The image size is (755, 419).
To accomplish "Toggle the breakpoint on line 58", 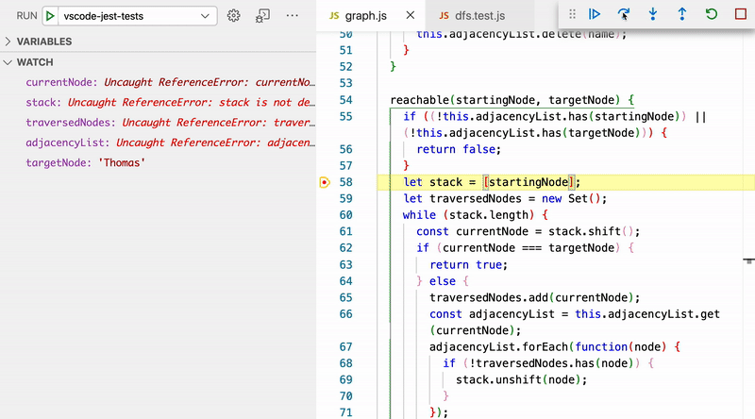I will coord(325,182).
